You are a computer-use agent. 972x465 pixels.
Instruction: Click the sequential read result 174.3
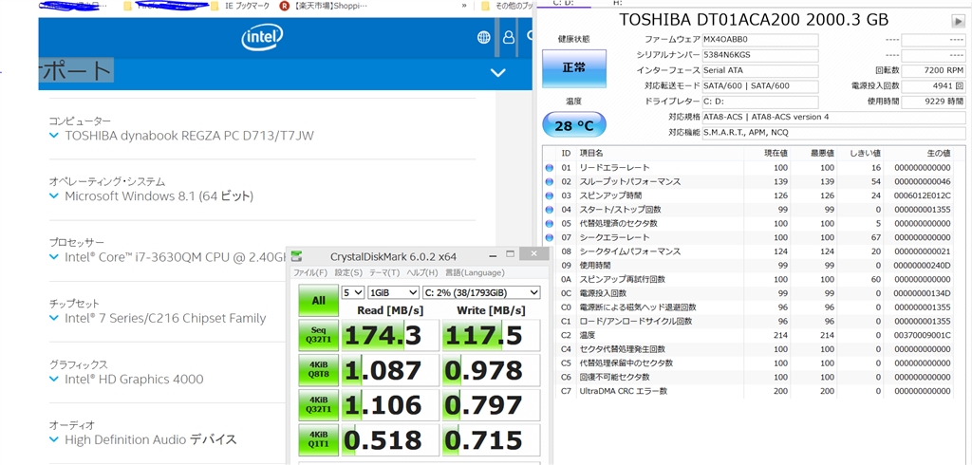pyautogui.click(x=390, y=335)
